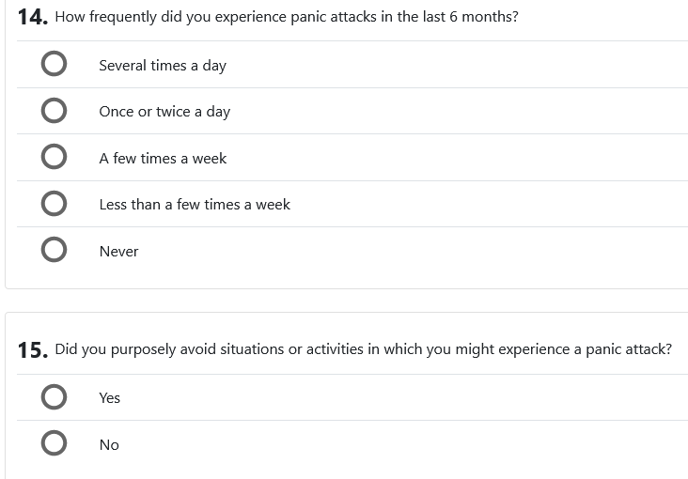Click the 'No' option label text

point(109,445)
